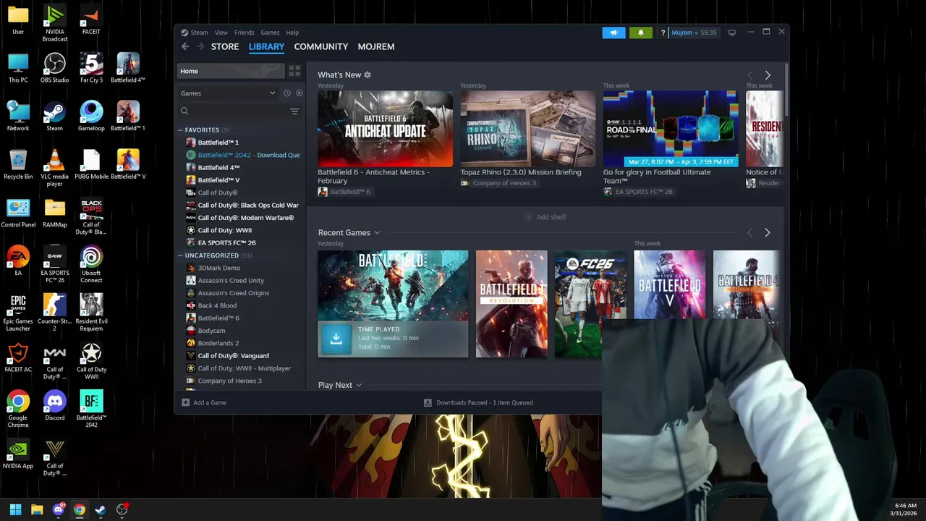Advance What's New carousel with right arrow
926x521 pixels.
tap(768, 75)
